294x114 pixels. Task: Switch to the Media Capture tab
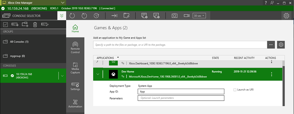pyautogui.click(x=75, y=68)
